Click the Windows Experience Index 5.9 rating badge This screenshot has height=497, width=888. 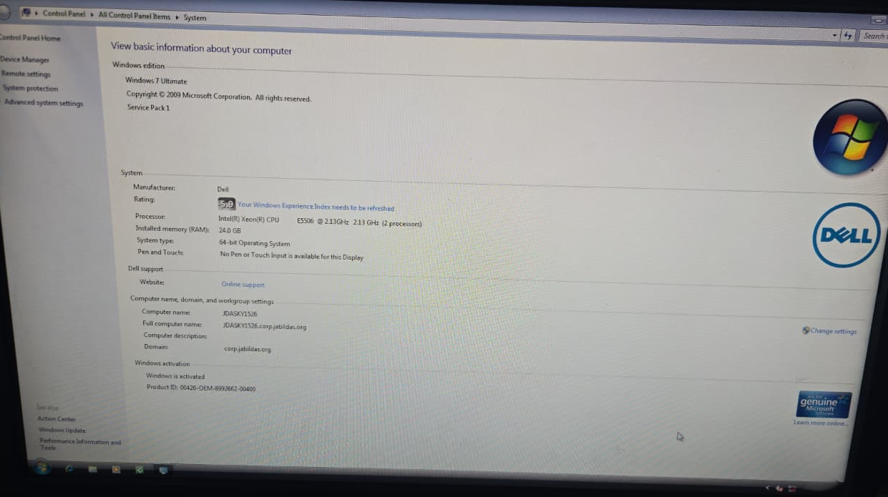click(x=226, y=204)
